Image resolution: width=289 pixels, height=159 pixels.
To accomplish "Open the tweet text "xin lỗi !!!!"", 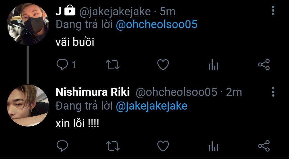I will pos(77,124).
